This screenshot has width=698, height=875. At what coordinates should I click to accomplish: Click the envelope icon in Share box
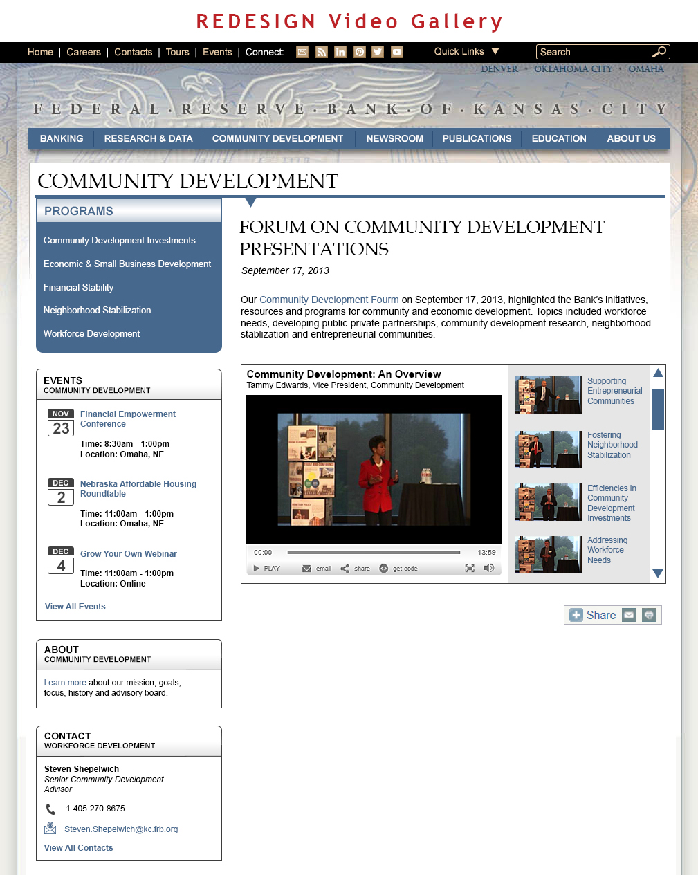pyautogui.click(x=629, y=615)
